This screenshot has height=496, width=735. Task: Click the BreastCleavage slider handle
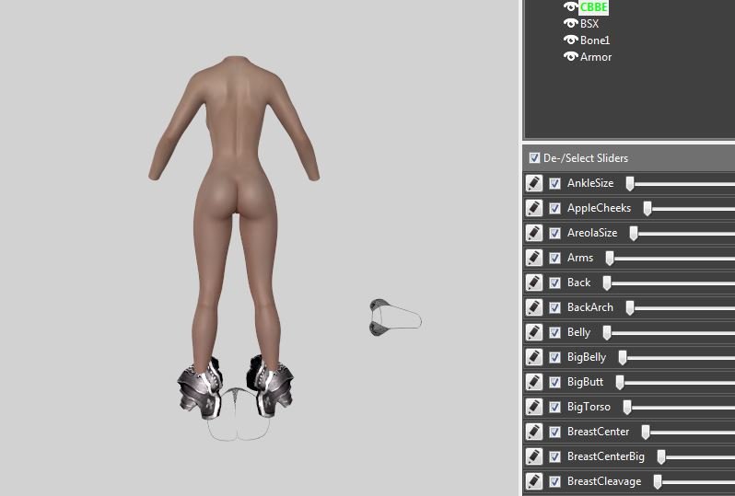(658, 482)
